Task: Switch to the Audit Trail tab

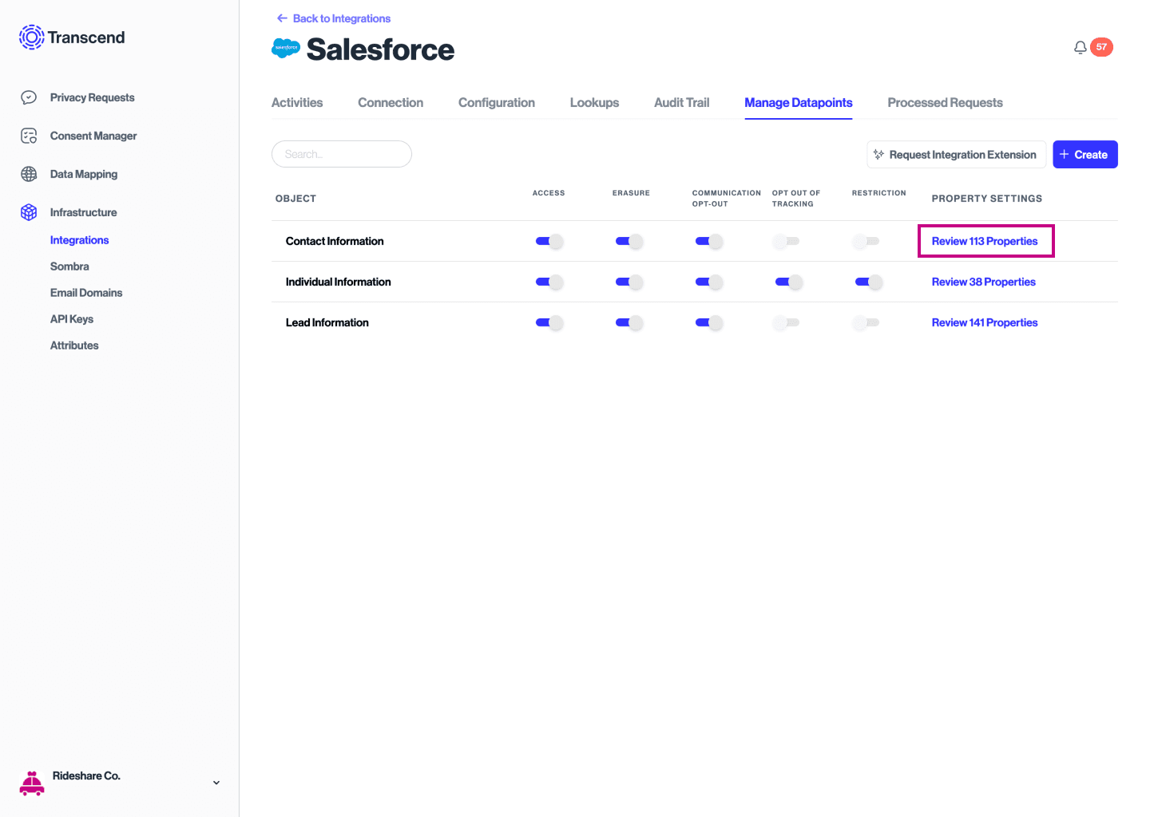Action: click(681, 102)
